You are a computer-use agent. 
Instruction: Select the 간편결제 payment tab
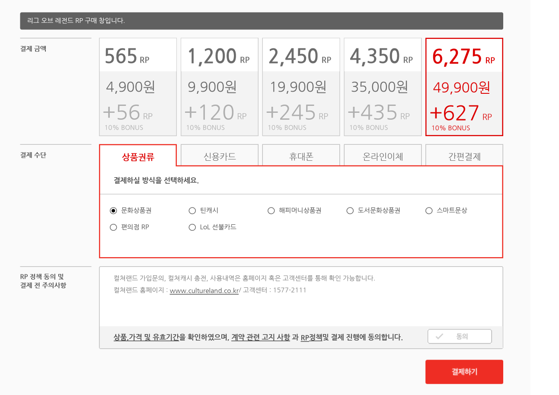click(464, 156)
